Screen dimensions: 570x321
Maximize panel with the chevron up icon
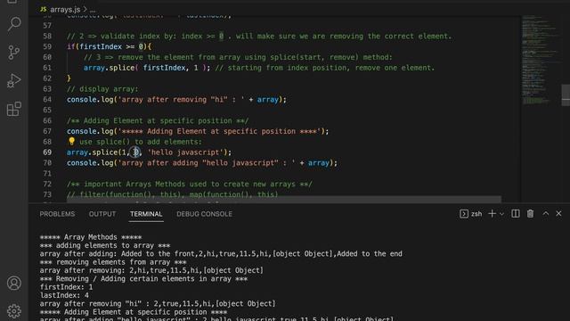[546, 214]
